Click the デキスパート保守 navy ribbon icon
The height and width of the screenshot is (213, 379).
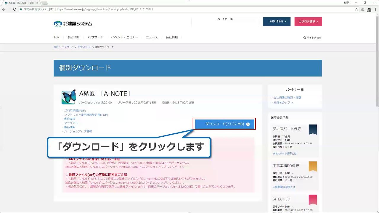click(313, 129)
